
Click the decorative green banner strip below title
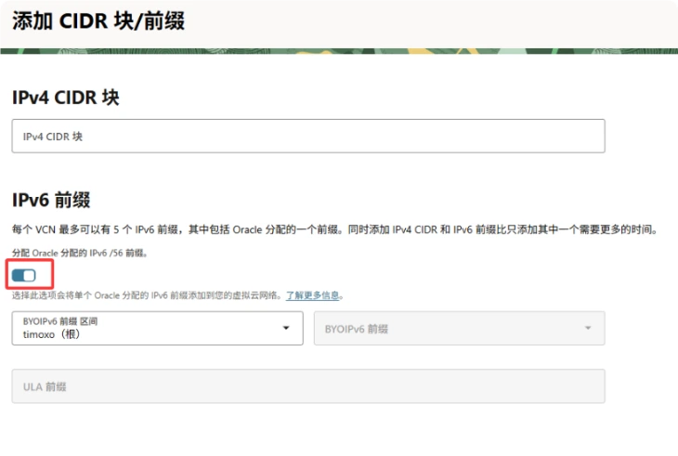339,50
